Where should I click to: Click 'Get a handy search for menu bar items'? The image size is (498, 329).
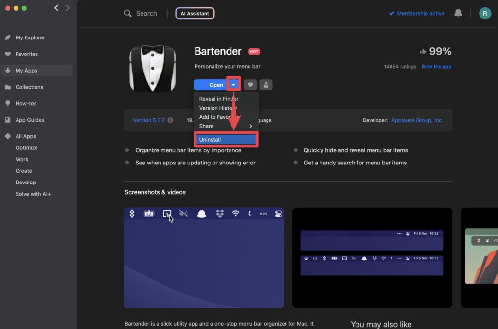click(x=355, y=163)
